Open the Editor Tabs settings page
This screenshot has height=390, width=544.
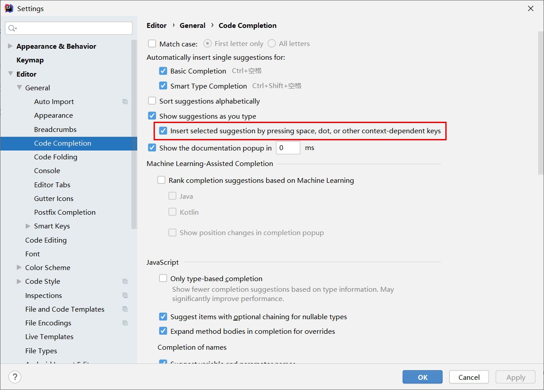(52, 185)
